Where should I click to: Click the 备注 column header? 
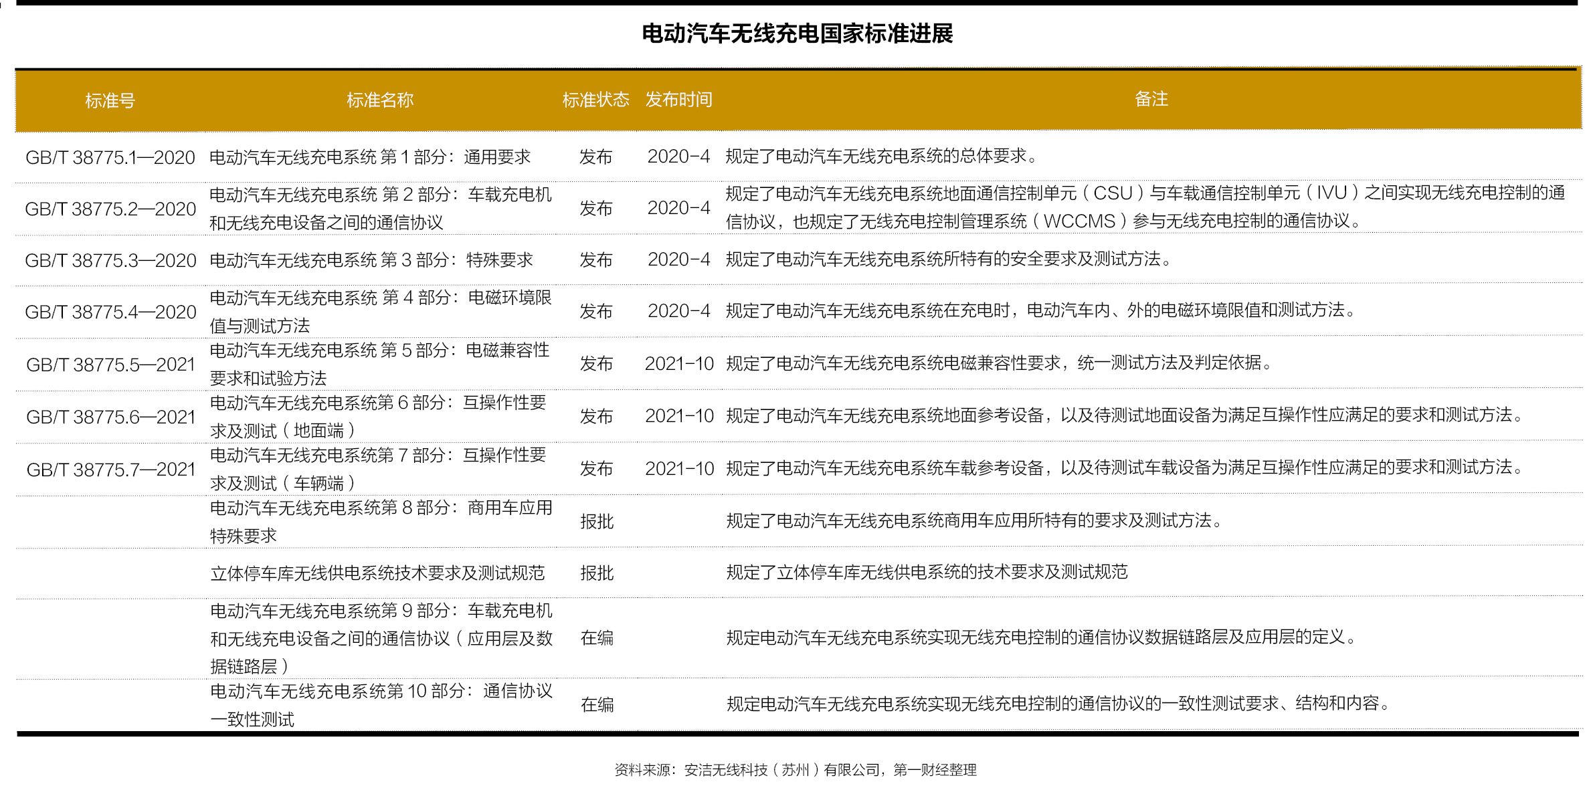[x=1151, y=99]
